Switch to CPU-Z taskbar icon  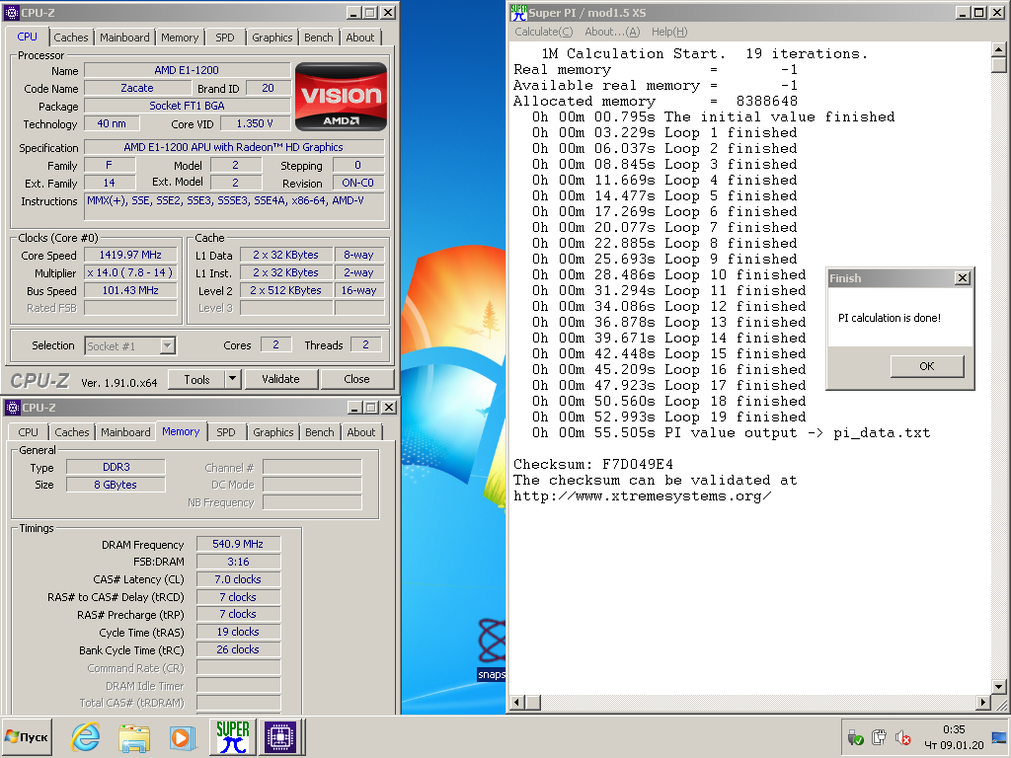(280, 736)
